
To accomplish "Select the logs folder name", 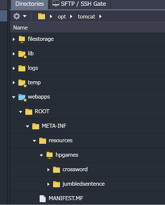I will (x=33, y=68).
